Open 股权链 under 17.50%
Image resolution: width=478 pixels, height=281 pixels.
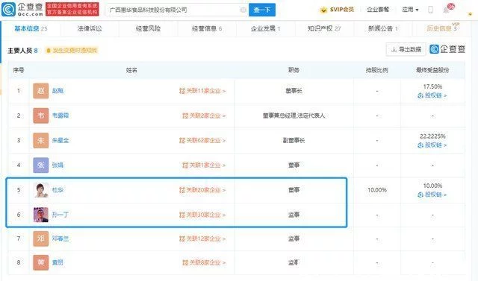tap(432, 95)
